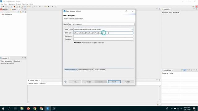
Task: Click the Outline panel tab
Action: (x=5, y=58)
